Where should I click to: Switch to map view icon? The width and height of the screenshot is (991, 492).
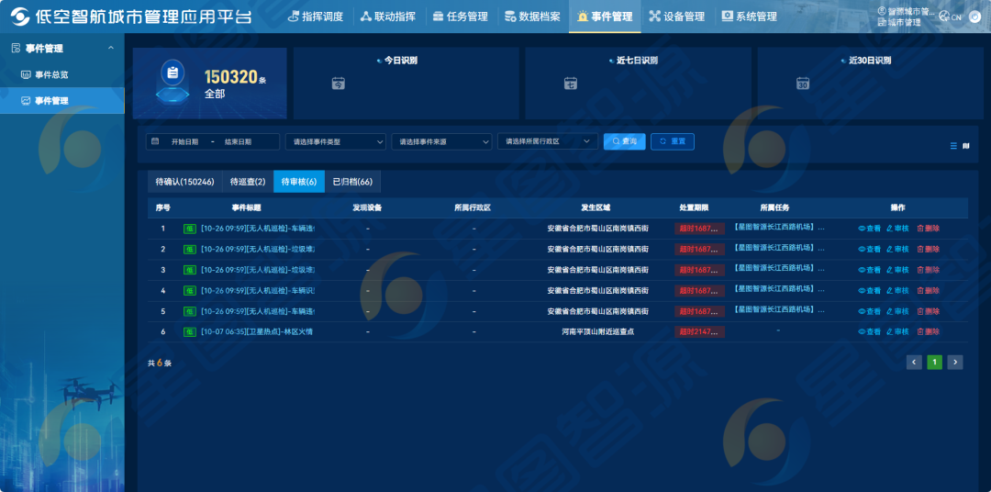tap(965, 146)
